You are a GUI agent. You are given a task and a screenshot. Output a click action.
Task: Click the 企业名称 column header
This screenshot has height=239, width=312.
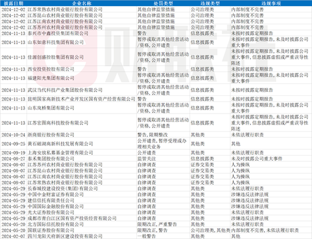pyautogui.click(x=82, y=3)
